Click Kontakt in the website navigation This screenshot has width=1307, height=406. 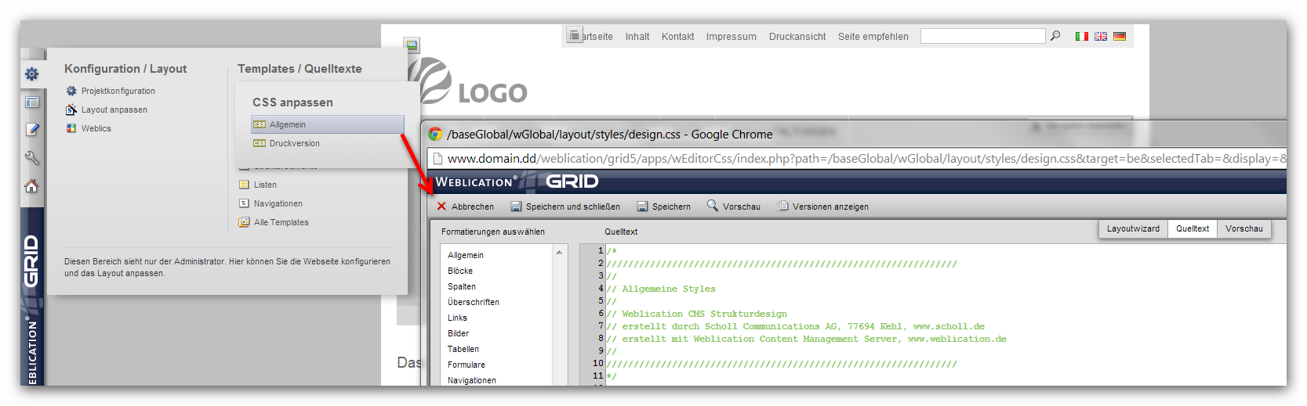click(677, 37)
